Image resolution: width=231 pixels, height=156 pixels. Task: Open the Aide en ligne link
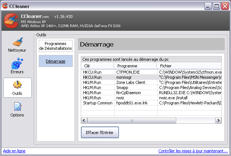coord(14,151)
